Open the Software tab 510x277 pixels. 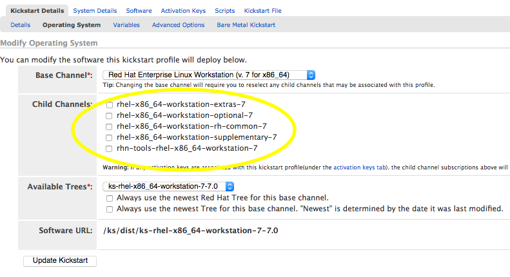[139, 11]
